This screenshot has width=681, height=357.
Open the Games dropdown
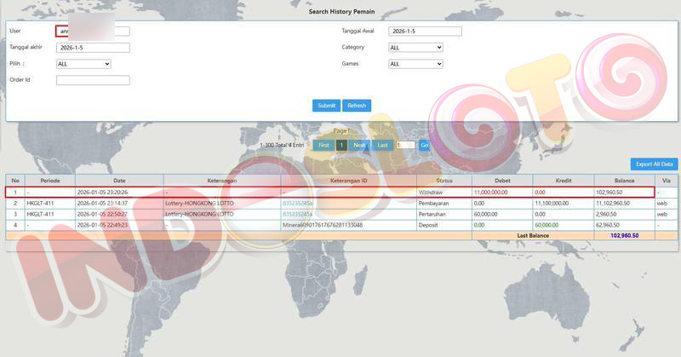tap(415, 64)
